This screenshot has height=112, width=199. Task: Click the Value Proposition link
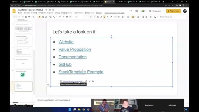[75, 49]
